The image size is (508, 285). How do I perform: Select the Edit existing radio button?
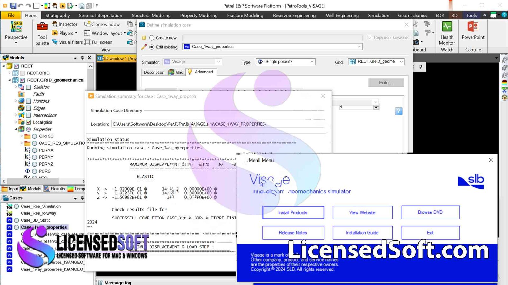coord(152,47)
